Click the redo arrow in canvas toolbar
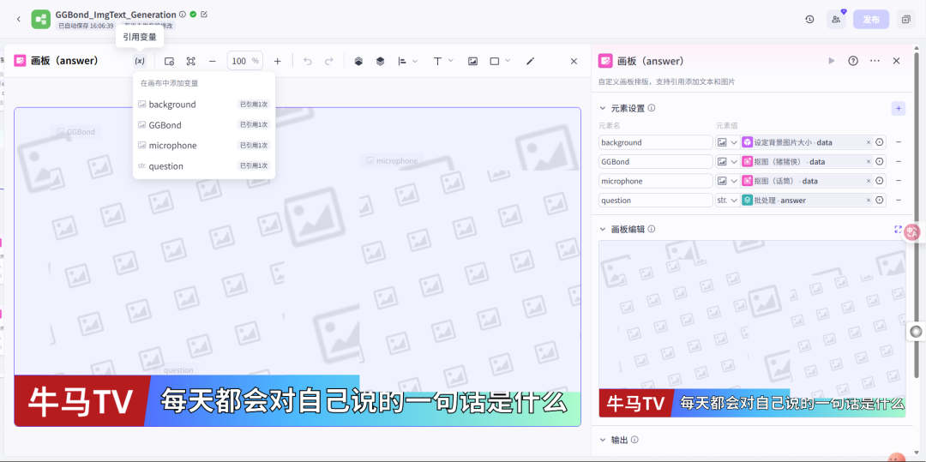This screenshot has width=926, height=462. pos(329,61)
